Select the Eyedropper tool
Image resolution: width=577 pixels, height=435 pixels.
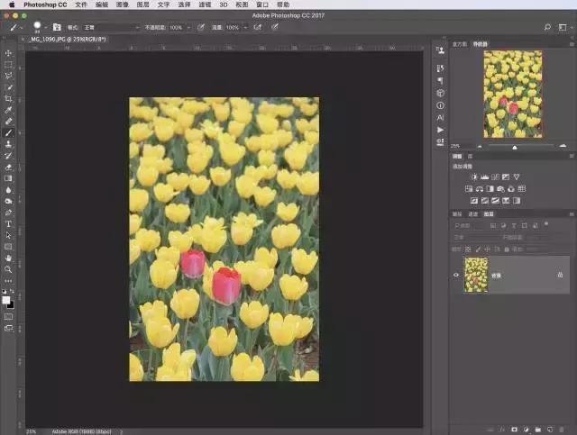click(x=8, y=110)
